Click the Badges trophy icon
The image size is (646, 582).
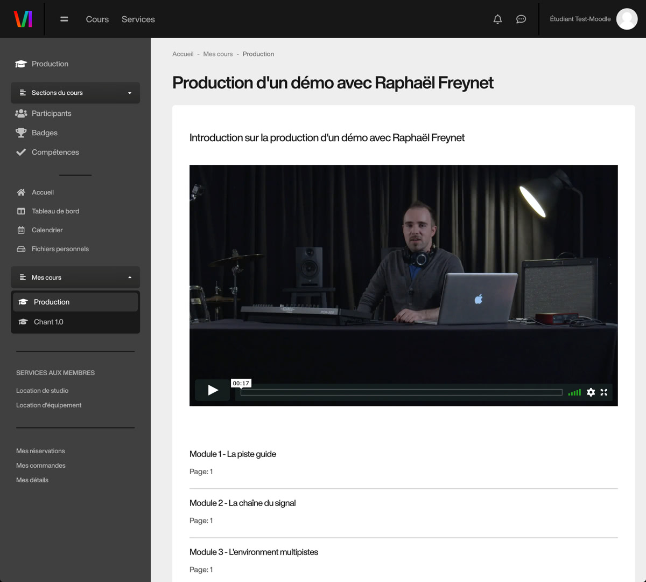coord(21,133)
